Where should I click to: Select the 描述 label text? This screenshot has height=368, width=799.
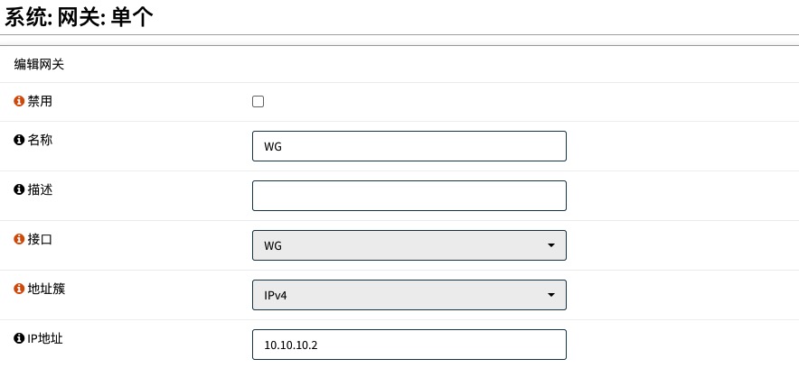coord(41,189)
